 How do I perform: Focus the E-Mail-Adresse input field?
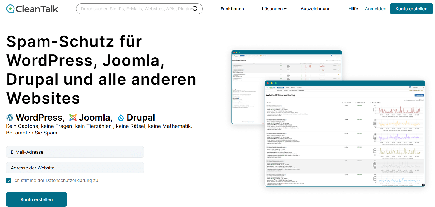pos(75,152)
